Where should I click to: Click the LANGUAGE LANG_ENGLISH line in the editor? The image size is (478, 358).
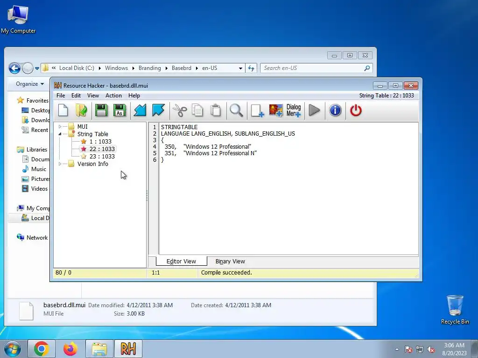[x=228, y=134]
